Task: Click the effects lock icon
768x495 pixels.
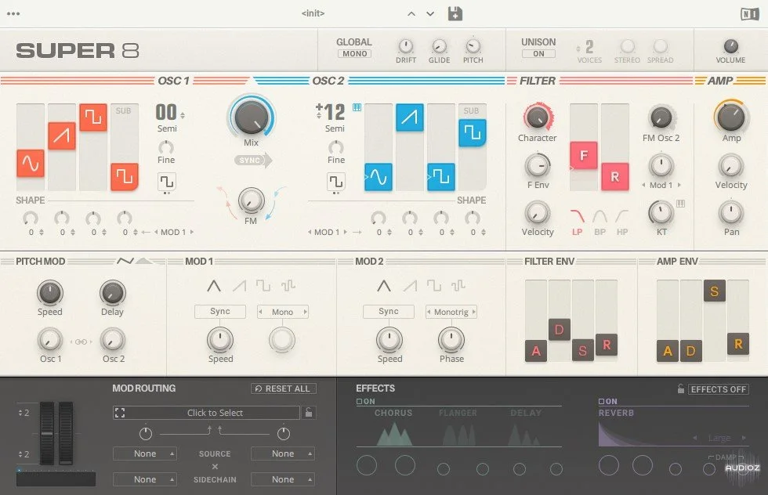Action: point(680,388)
